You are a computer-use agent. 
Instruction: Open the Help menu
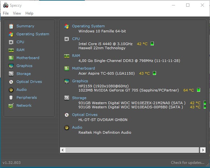point(29,13)
